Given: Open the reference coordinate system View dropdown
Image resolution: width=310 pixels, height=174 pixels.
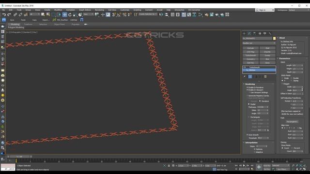Looking at the screenshot, I should click(x=88, y=14).
